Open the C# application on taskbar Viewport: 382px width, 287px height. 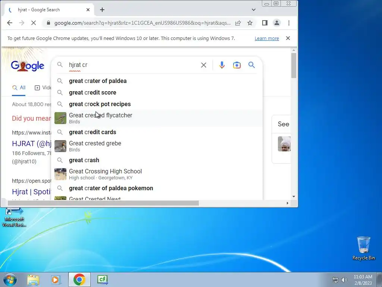102,280
